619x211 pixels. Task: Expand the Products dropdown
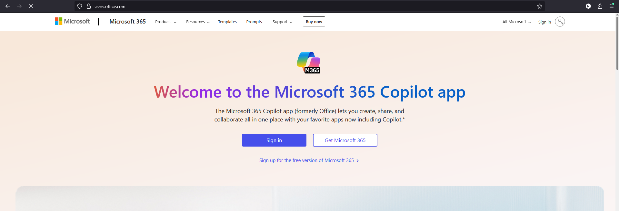click(x=166, y=22)
